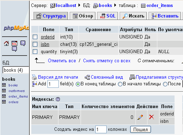The image size is (183, 135).
Task: Open phpMyAdmin documentation question icon
Action: 23,43
